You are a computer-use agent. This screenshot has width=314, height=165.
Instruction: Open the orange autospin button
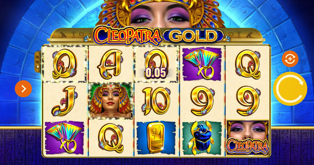coord(290,59)
